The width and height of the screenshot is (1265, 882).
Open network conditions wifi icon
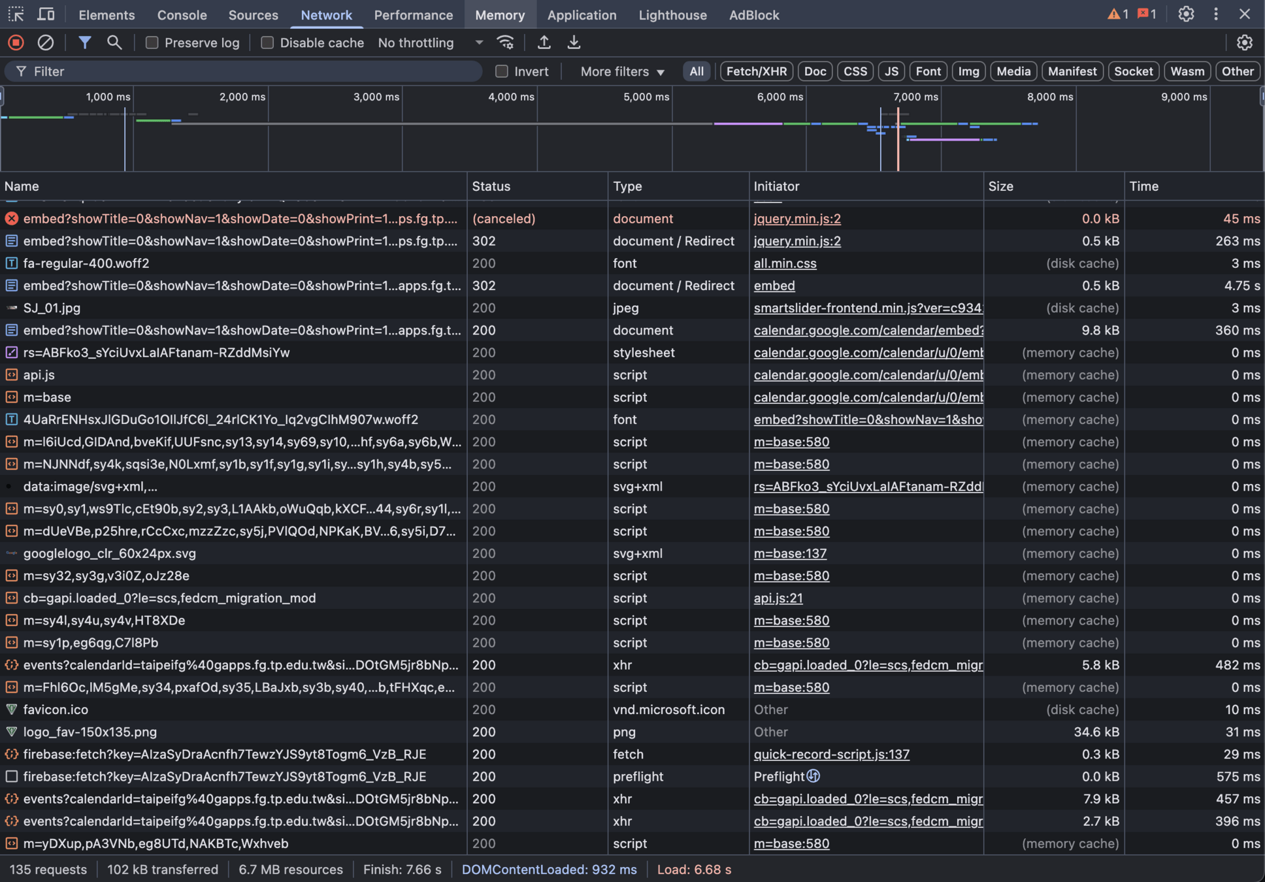tap(505, 42)
